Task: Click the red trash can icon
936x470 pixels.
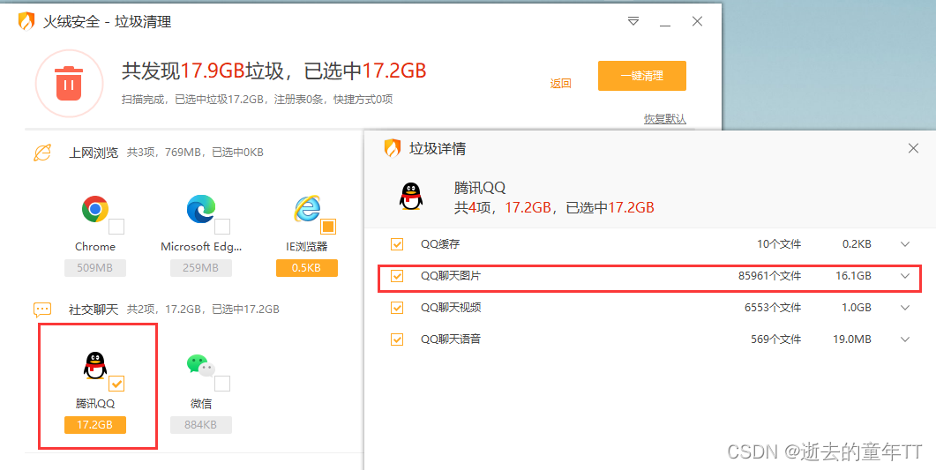Action: 69,83
